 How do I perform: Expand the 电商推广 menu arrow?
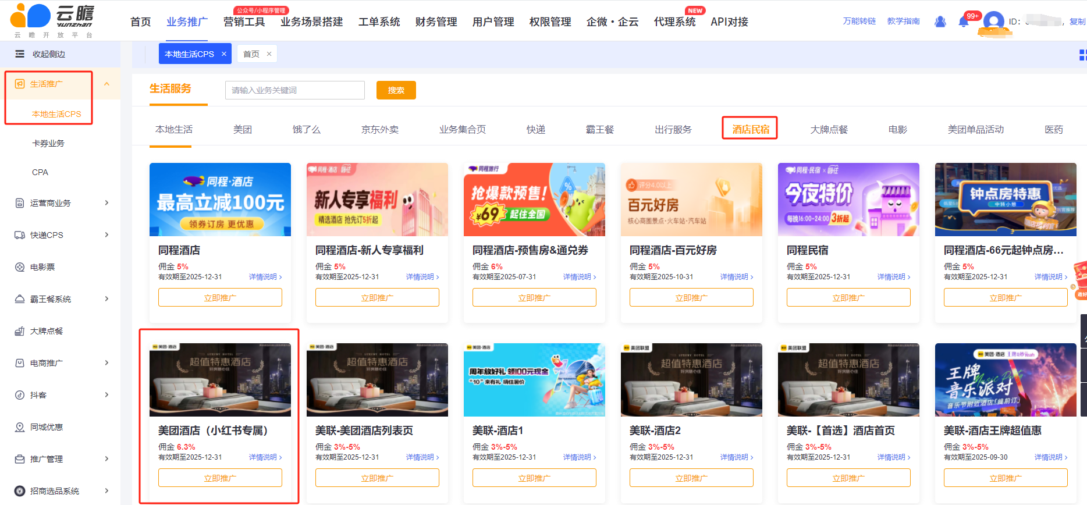[106, 363]
